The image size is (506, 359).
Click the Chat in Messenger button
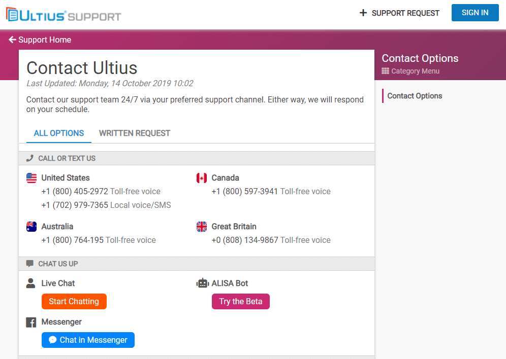[88, 340]
